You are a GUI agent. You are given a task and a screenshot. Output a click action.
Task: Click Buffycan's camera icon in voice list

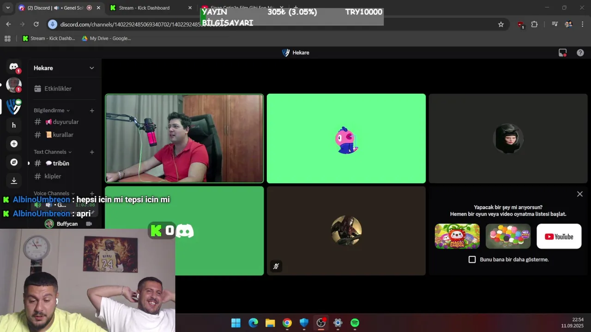coord(89,224)
